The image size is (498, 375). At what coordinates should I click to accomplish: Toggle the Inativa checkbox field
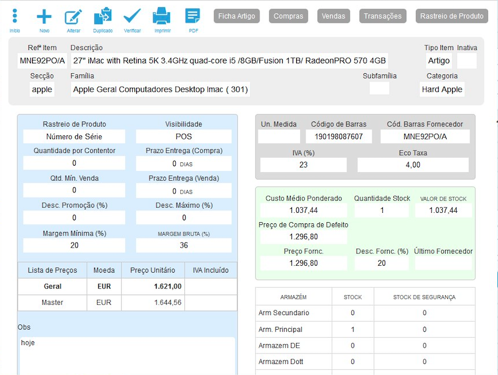click(x=467, y=60)
